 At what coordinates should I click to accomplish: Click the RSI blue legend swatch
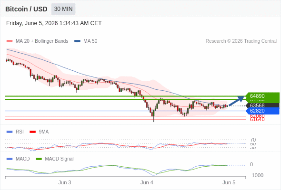(10, 132)
